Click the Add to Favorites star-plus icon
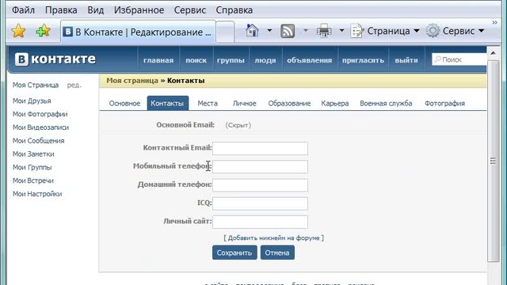 pos(43,31)
